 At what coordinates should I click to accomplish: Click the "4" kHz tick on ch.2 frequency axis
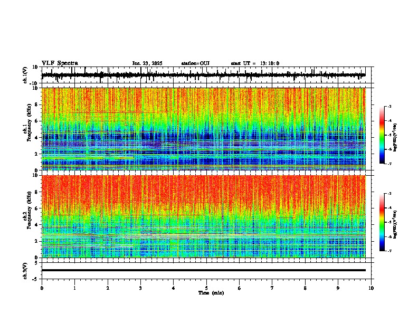37,225
